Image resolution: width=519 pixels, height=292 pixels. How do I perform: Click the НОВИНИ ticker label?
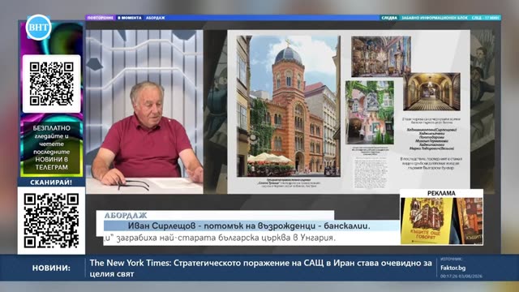pos(51,268)
